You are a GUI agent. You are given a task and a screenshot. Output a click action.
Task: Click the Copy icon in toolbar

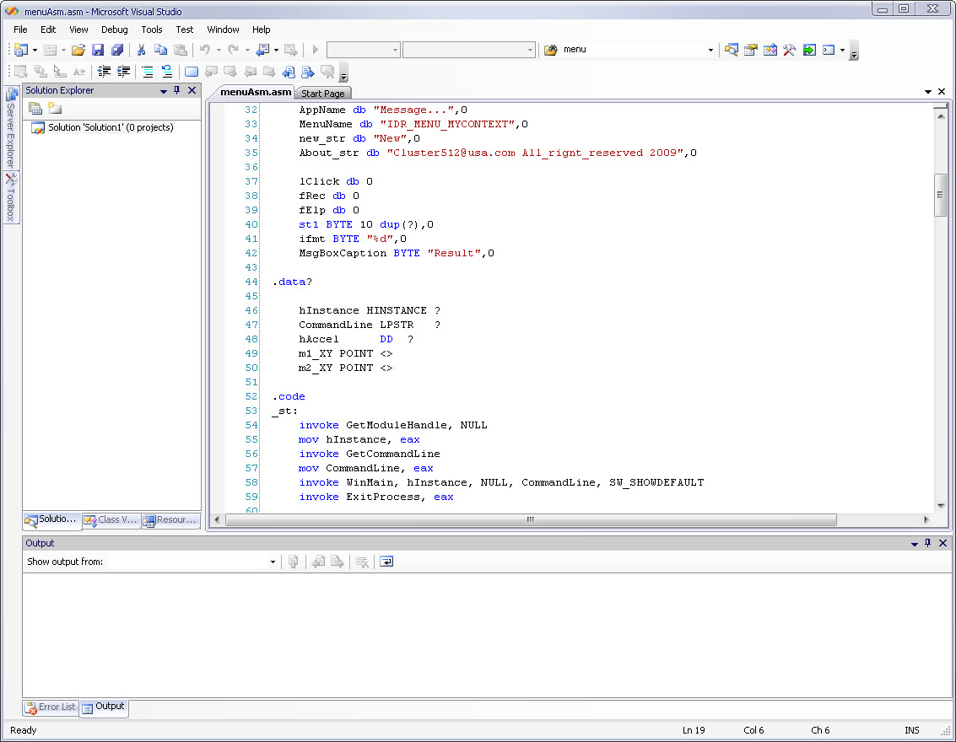click(x=161, y=50)
